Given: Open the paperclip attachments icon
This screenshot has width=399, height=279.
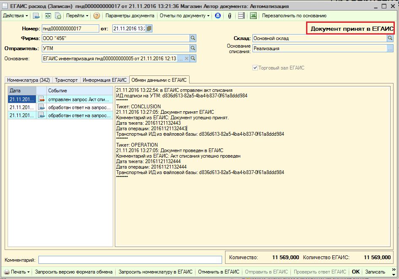Looking at the screenshot, I should [230, 16].
